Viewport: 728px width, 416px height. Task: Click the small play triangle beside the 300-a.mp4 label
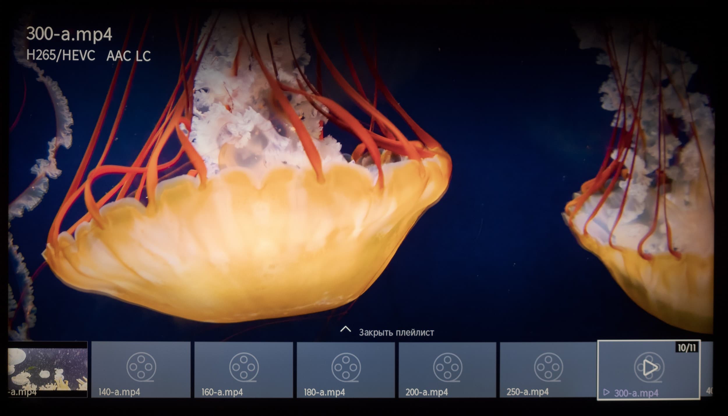(607, 392)
